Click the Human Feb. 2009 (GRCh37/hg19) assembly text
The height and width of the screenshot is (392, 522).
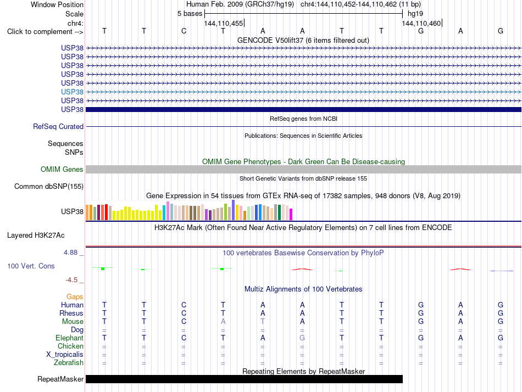click(240, 4)
